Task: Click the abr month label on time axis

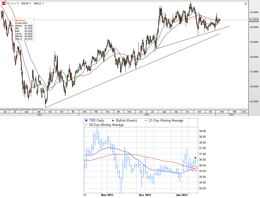Action: pyautogui.click(x=118, y=112)
